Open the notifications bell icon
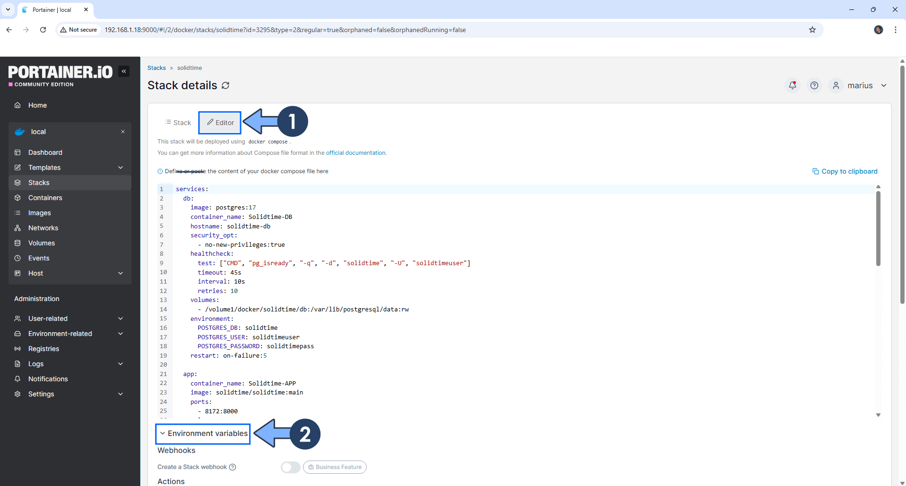The image size is (906, 486). [793, 85]
